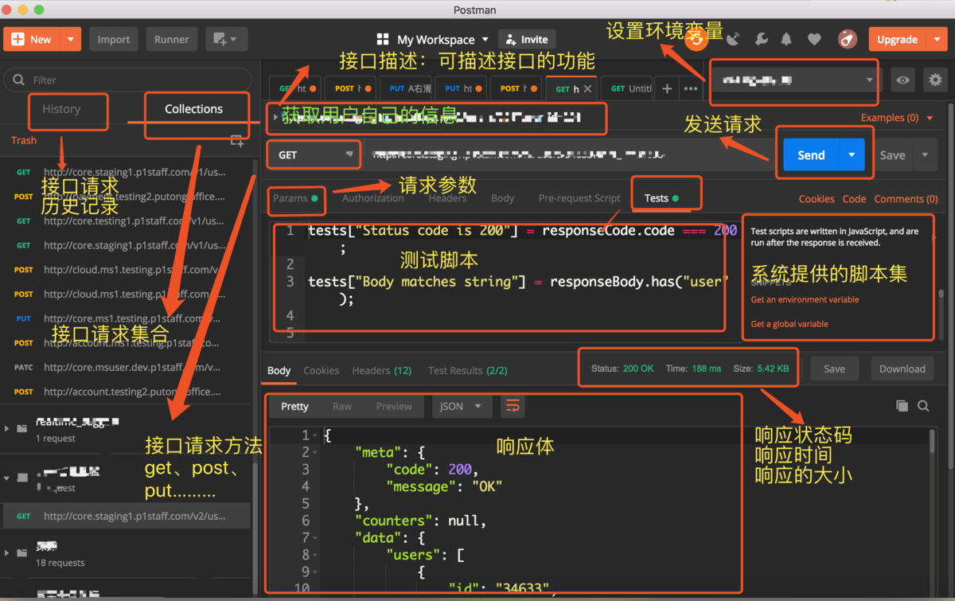Click the orange sync status icon

click(x=696, y=39)
